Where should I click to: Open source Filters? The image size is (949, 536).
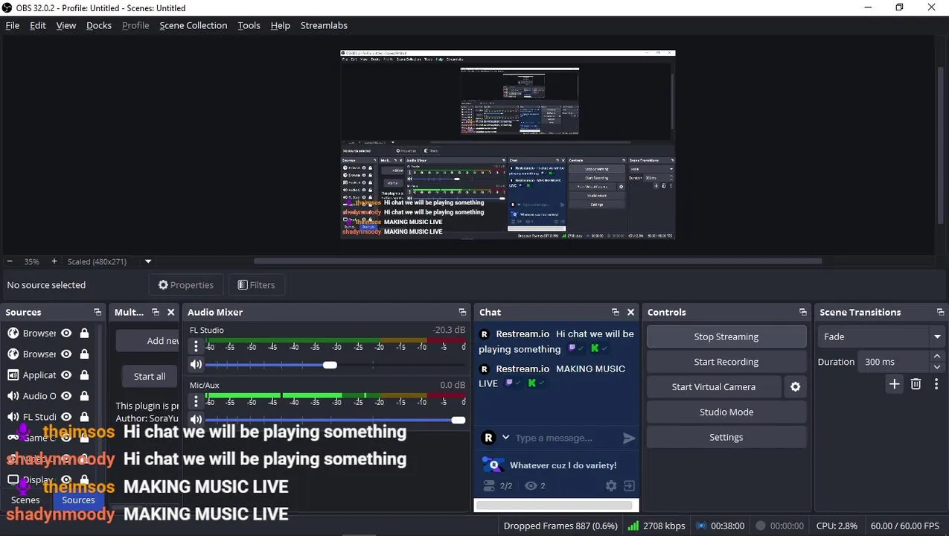pos(256,285)
